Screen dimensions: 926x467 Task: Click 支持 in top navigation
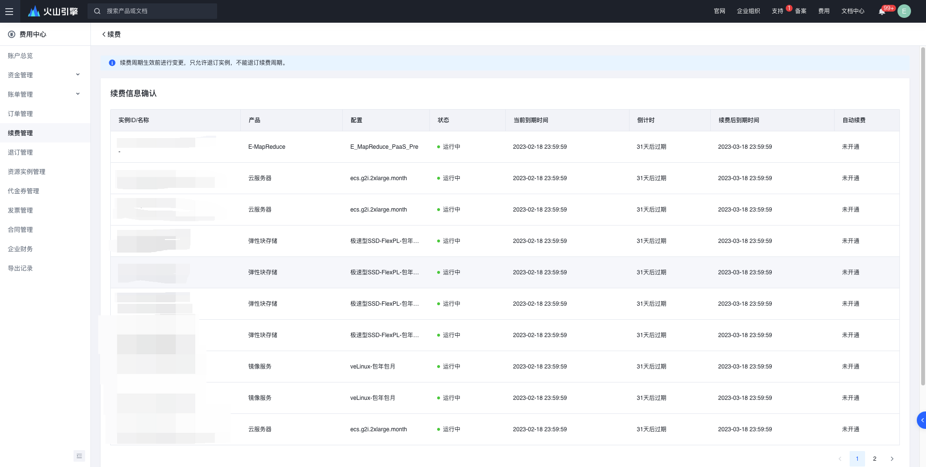pos(778,11)
